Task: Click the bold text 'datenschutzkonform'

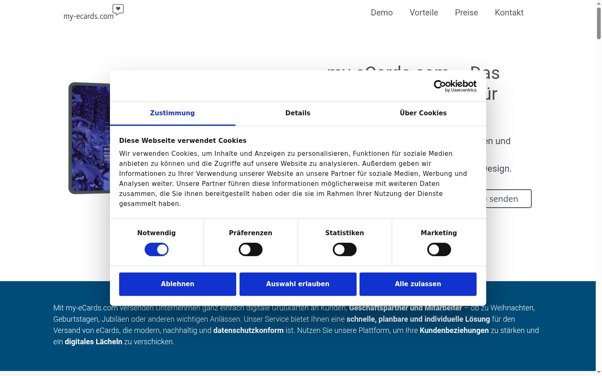Action: (248, 330)
